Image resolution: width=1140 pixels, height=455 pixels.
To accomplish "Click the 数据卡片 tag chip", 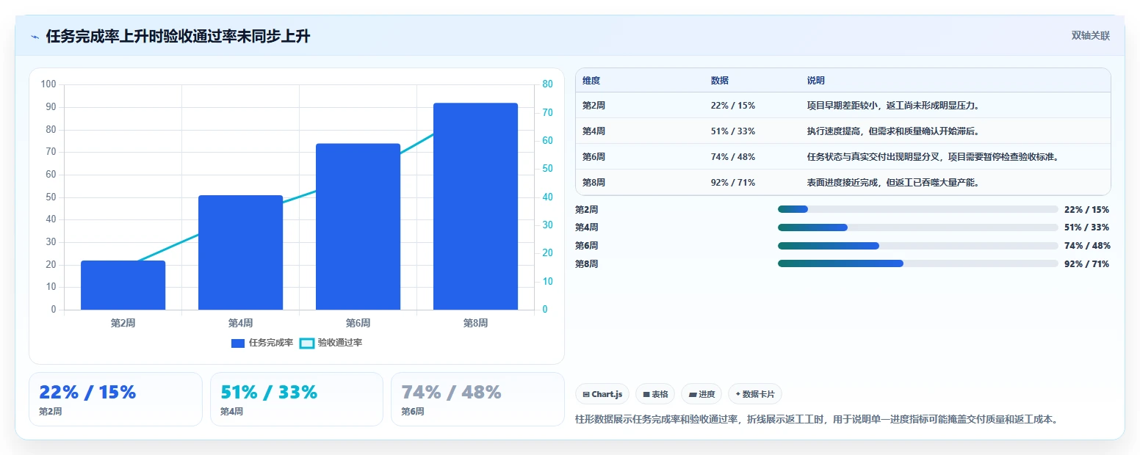I will (x=755, y=394).
